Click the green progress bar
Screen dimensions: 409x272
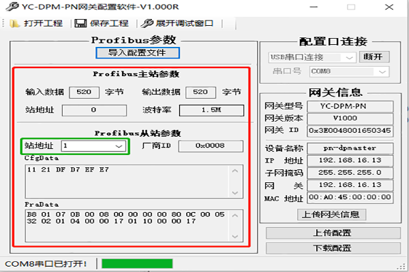coord(137,263)
